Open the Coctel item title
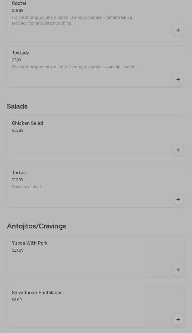 19,3
